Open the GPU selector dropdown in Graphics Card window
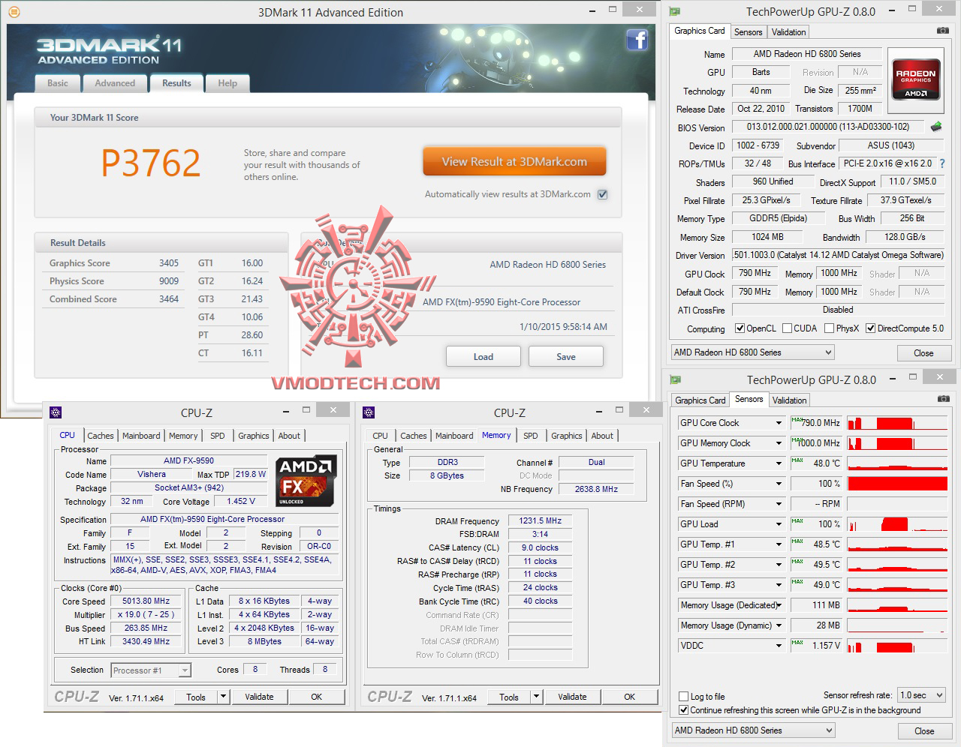 [x=752, y=352]
